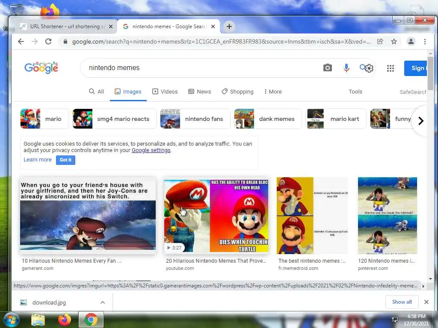Go back to the previous page

point(21,41)
